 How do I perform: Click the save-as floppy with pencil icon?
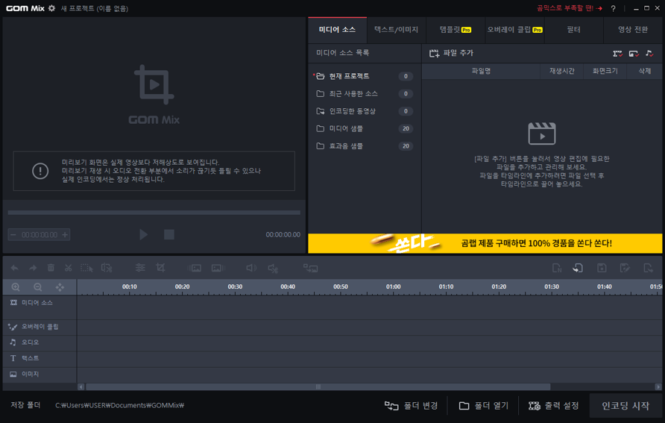[x=625, y=268]
